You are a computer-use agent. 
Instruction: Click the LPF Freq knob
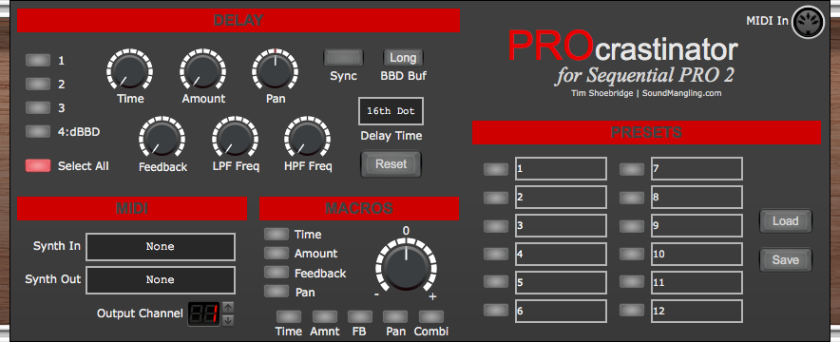tap(235, 138)
